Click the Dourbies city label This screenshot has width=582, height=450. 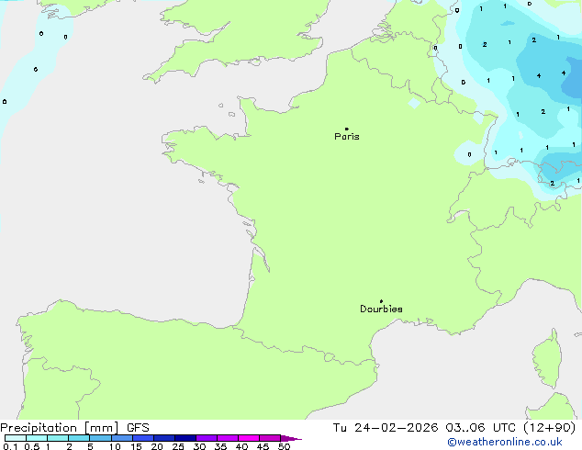coord(381,309)
